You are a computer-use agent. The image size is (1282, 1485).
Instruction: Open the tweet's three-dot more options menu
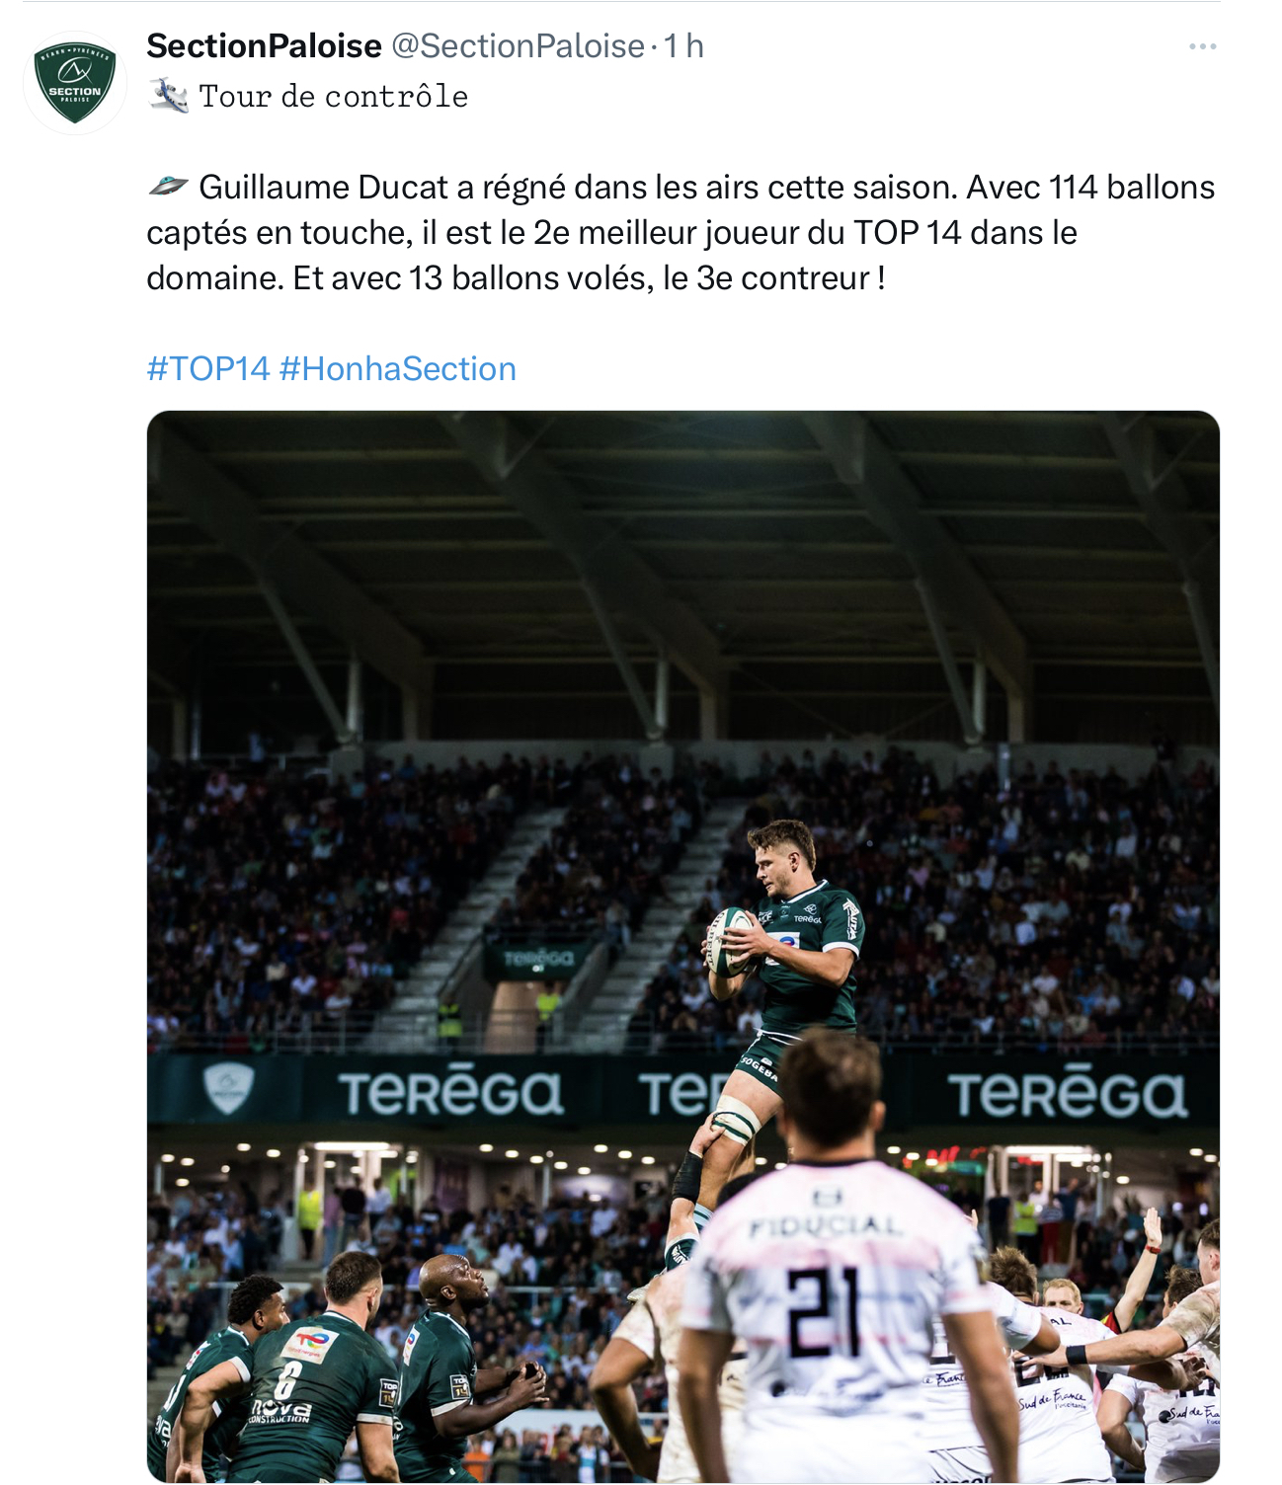(x=1202, y=46)
